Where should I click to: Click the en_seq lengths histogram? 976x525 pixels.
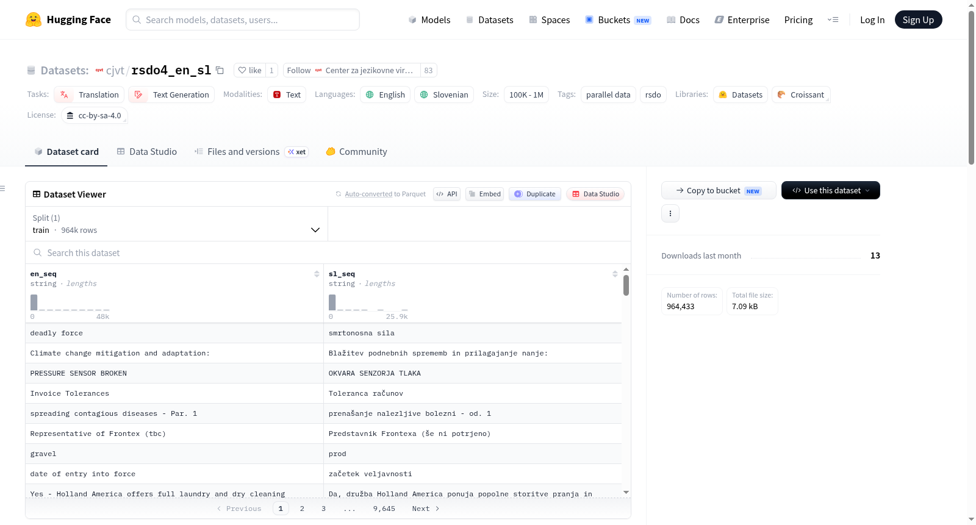(70, 302)
